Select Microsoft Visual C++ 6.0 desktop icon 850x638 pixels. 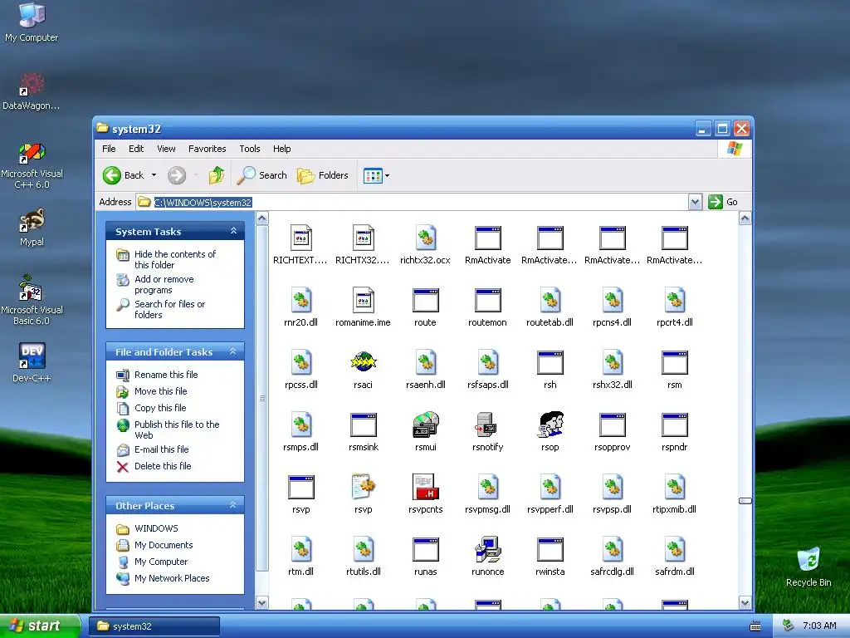pos(32,165)
